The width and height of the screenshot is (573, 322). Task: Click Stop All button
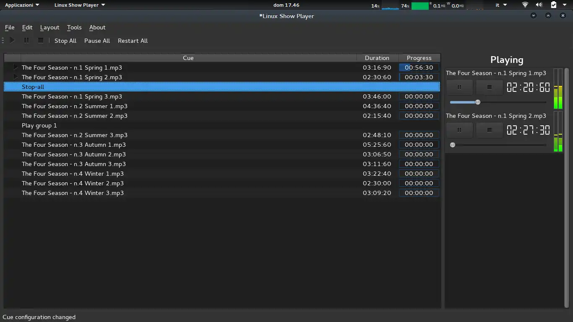(65, 41)
